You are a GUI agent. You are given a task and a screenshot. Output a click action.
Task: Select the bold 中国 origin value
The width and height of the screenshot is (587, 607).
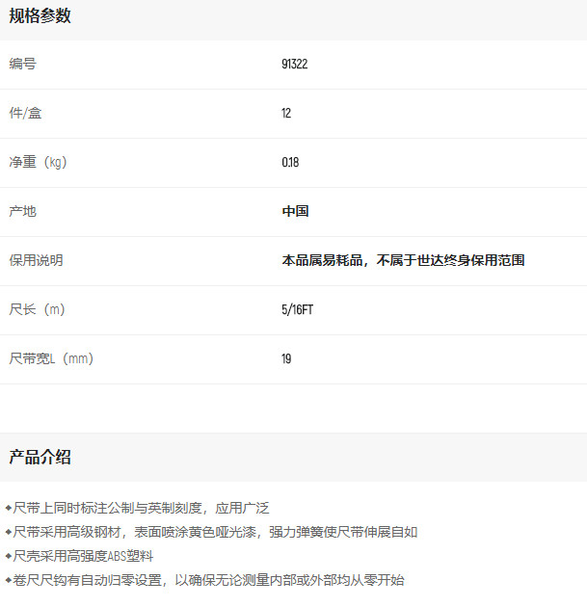295,211
